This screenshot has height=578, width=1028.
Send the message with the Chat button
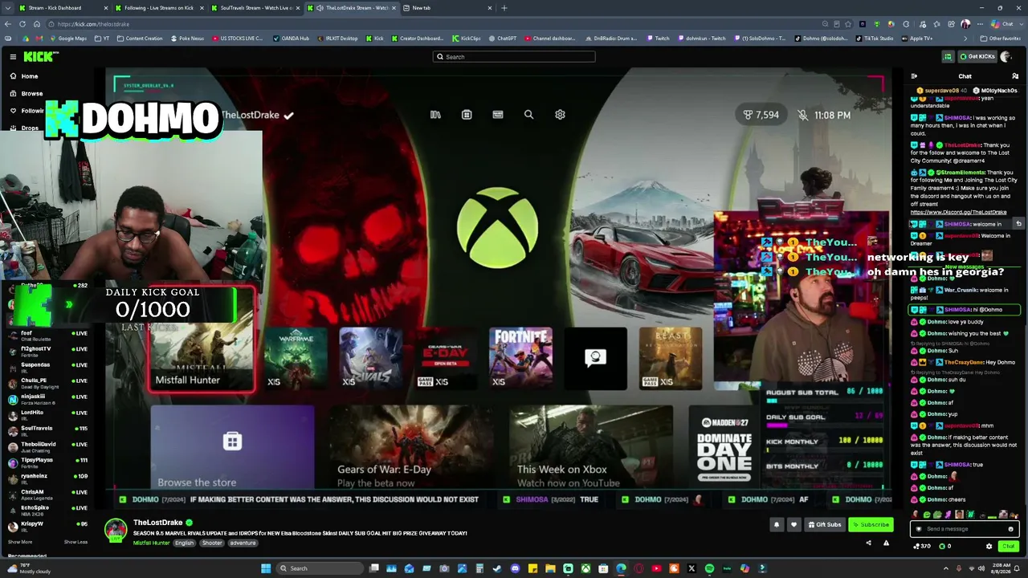pos(1008,547)
